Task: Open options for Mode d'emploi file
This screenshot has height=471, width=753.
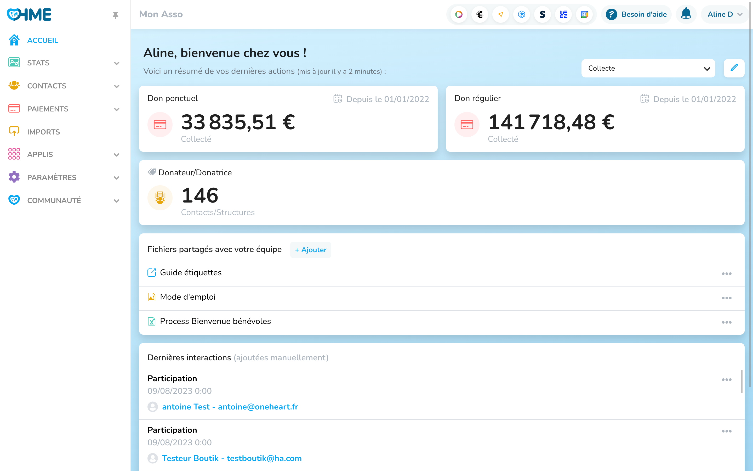Action: pyautogui.click(x=726, y=298)
